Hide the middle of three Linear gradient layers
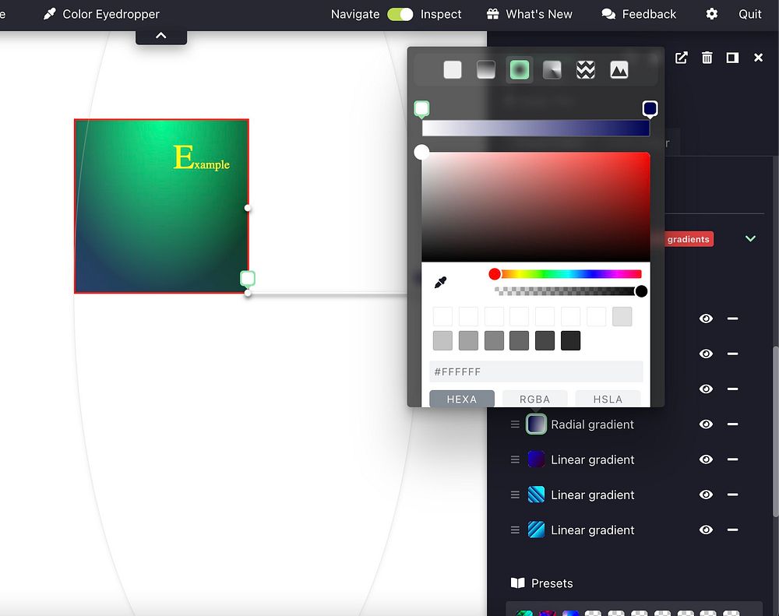Image resolution: width=779 pixels, height=616 pixels. pos(706,495)
